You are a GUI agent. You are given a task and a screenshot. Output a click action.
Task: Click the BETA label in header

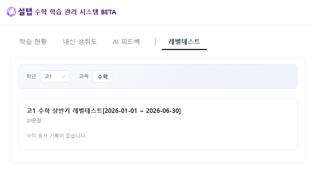108,12
